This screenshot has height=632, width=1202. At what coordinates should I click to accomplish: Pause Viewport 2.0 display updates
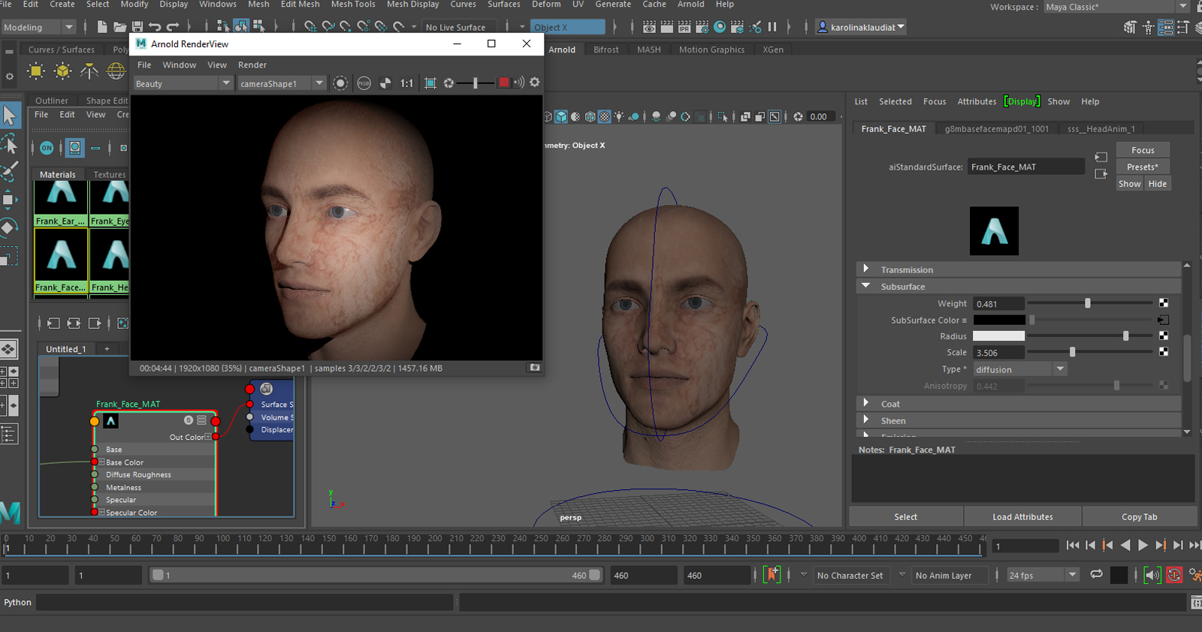point(772,27)
